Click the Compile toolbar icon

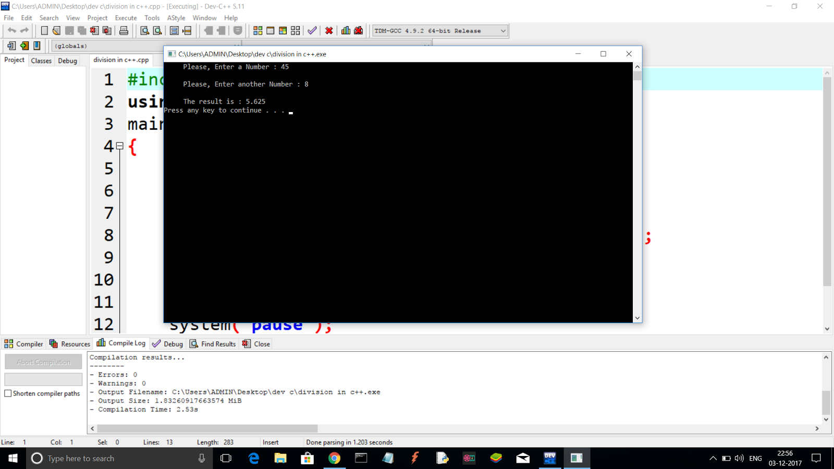pyautogui.click(x=257, y=31)
